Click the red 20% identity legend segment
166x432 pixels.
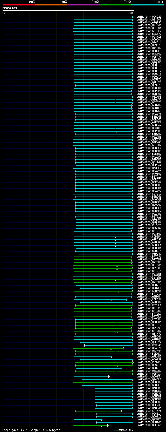pos(18,5)
